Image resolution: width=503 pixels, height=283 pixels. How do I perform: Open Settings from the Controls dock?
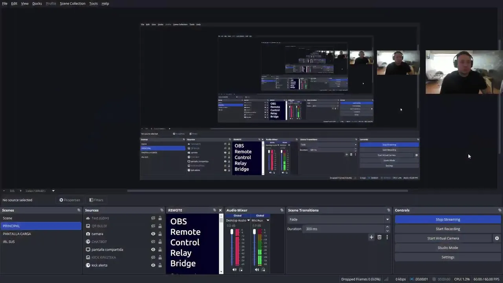(x=448, y=257)
